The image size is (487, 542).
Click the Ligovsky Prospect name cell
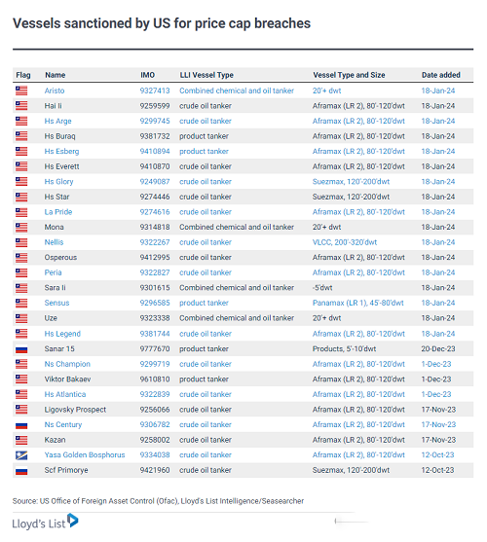tap(75, 410)
